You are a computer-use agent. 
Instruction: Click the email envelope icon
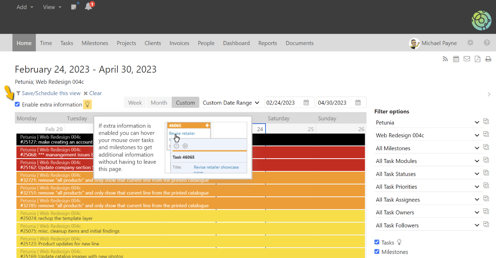point(467,59)
